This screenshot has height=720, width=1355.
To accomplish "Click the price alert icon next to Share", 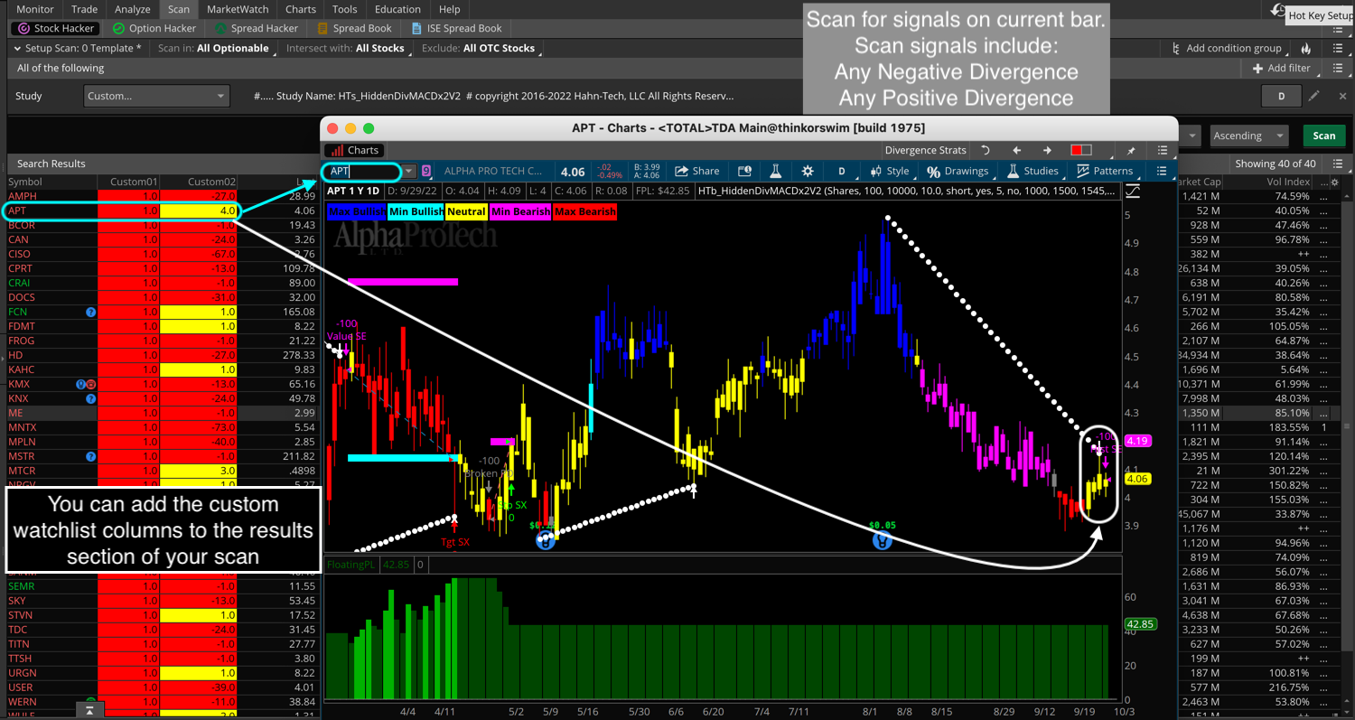I will click(x=744, y=171).
